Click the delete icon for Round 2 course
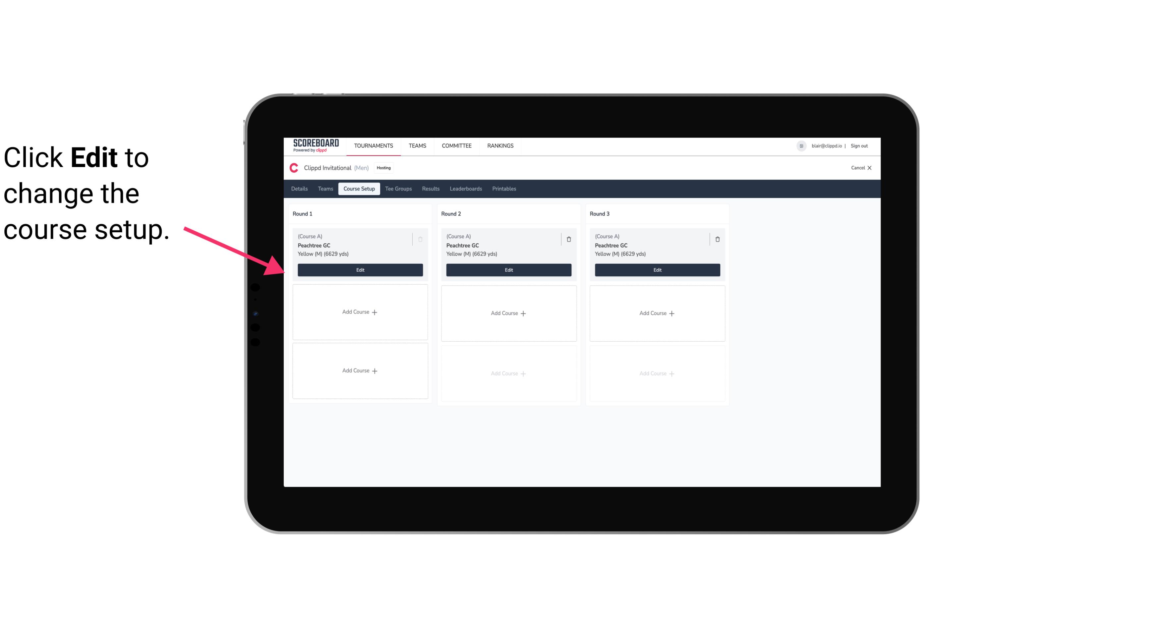This screenshot has width=1160, height=624. (x=568, y=239)
